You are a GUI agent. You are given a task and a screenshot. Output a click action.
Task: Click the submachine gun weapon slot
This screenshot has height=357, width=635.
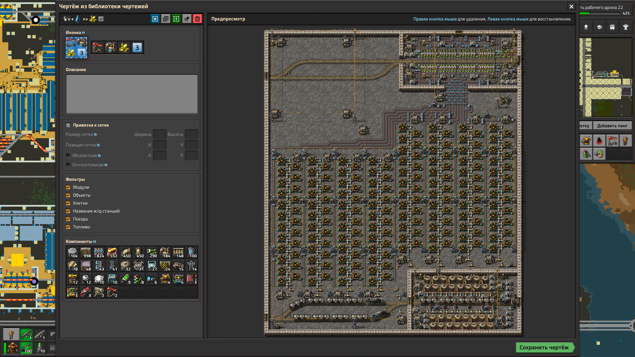[26, 334]
